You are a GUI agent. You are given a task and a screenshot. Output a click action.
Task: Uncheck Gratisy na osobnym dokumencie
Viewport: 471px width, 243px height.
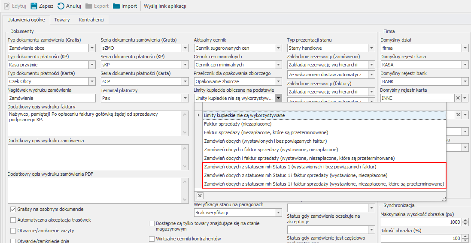(x=13, y=210)
